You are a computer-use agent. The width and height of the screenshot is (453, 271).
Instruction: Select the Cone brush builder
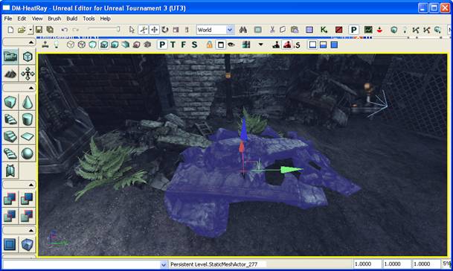[x=28, y=102]
